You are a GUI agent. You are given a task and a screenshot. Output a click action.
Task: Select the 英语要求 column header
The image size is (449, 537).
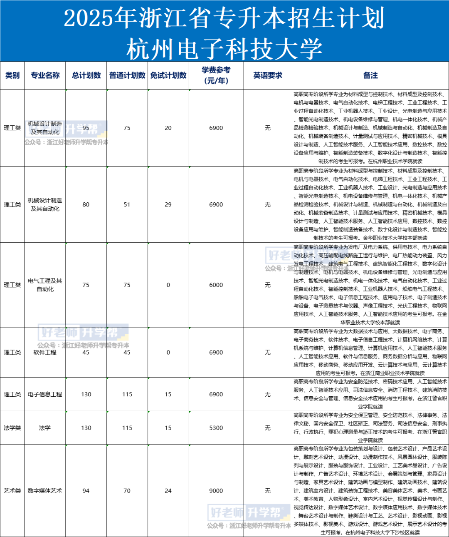point(268,75)
